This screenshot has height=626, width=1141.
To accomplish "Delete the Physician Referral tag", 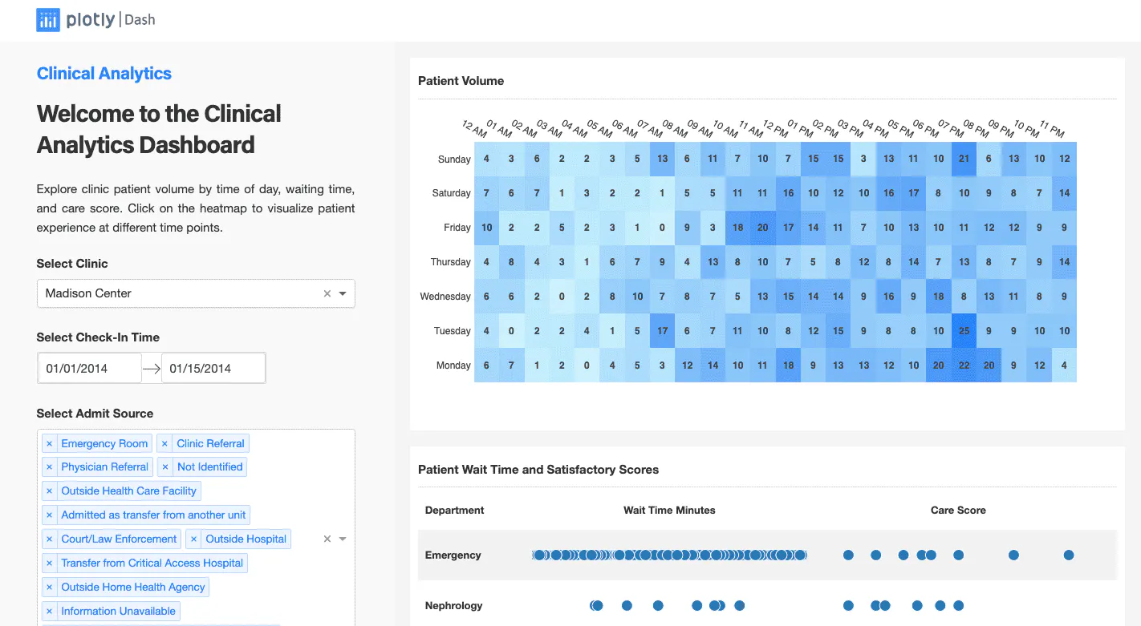I will (50, 466).
